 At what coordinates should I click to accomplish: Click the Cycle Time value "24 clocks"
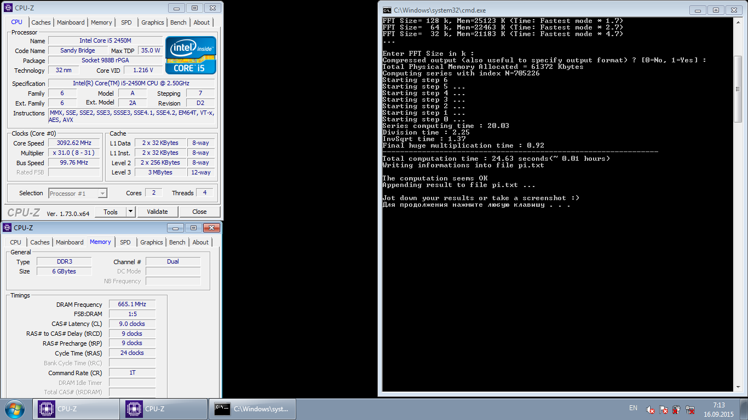pyautogui.click(x=132, y=353)
